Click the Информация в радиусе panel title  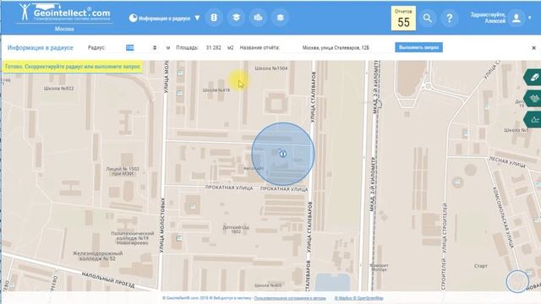(x=40, y=48)
